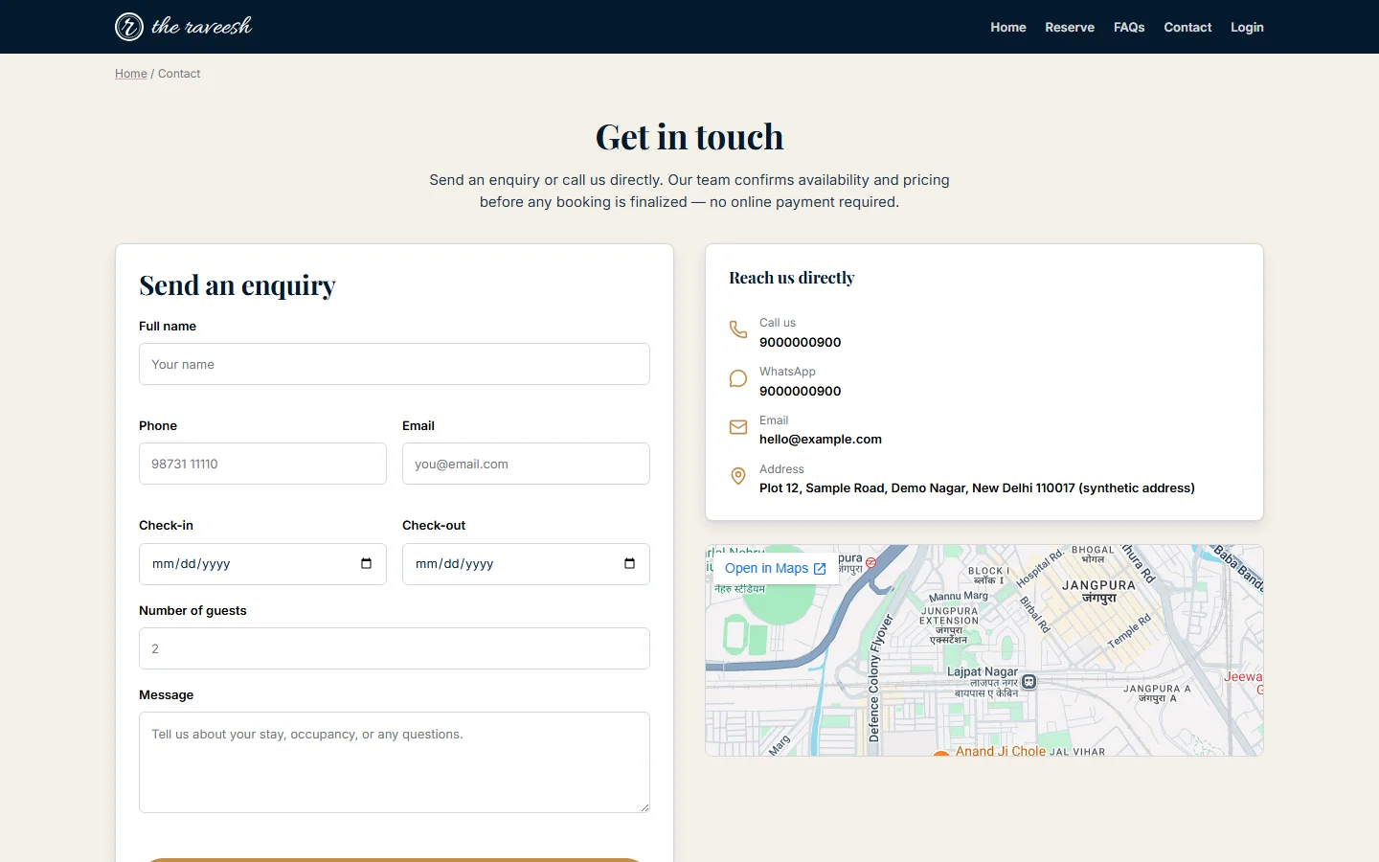Click the Email address input field
Image resolution: width=1379 pixels, height=862 pixels.
click(x=526, y=464)
